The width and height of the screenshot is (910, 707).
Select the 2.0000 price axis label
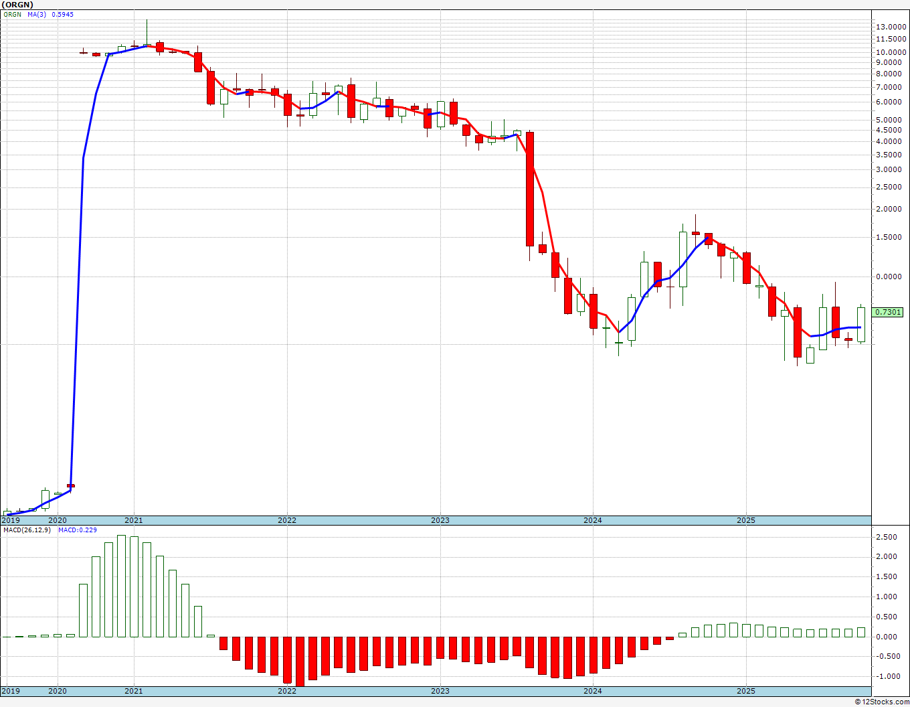click(x=890, y=209)
